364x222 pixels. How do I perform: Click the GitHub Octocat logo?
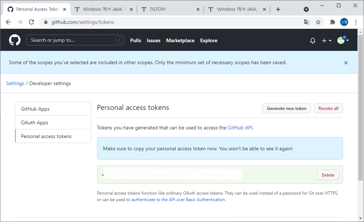point(15,40)
